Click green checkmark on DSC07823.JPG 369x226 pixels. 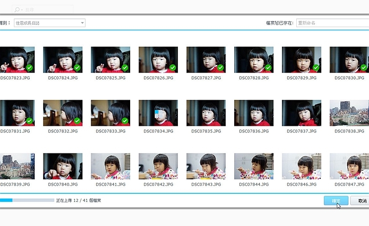coord(29,67)
